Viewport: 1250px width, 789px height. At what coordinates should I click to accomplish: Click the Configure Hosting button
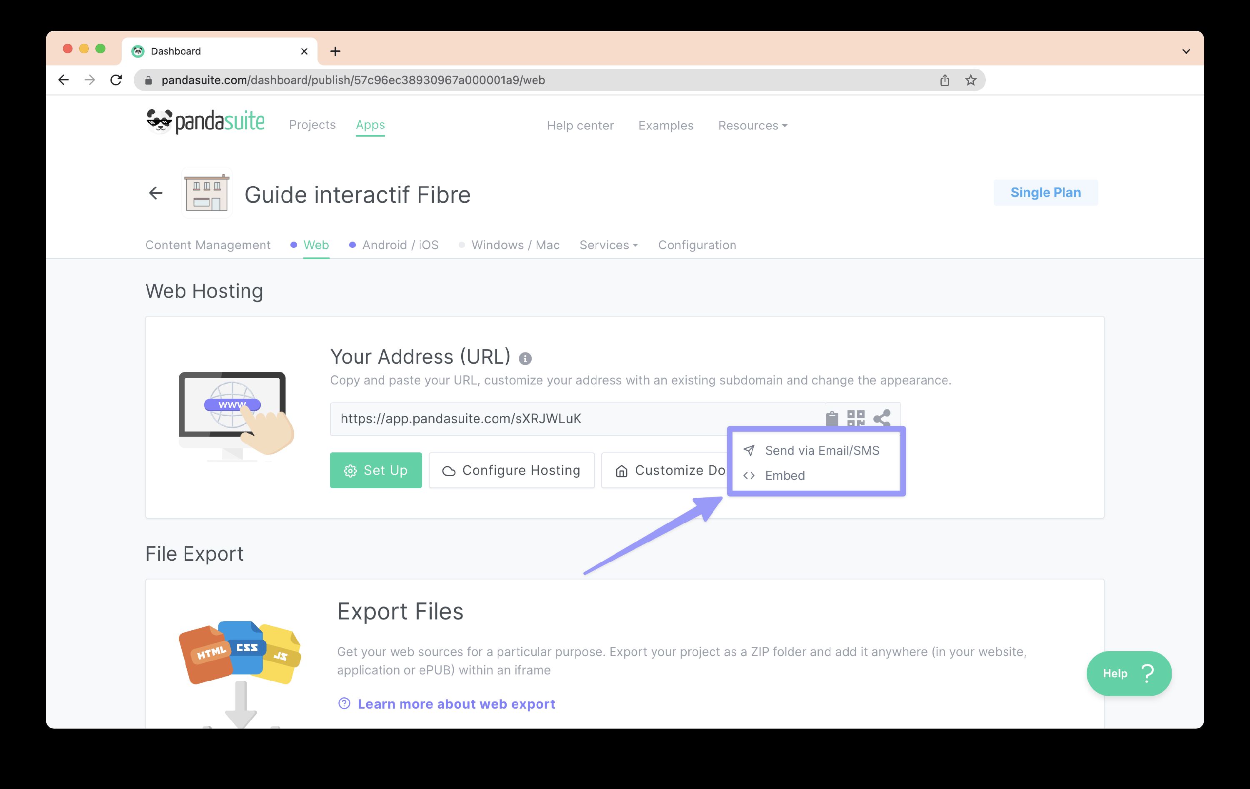pos(511,470)
